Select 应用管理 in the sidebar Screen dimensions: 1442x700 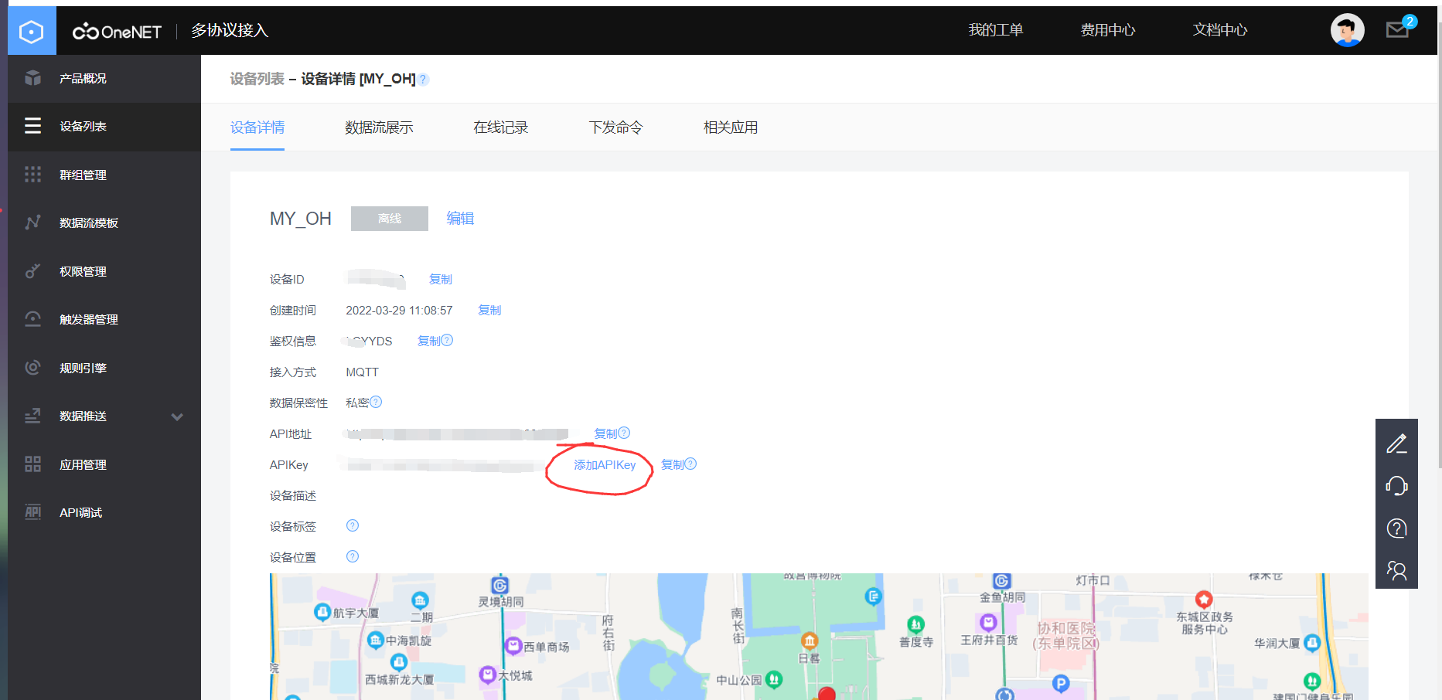84,464
